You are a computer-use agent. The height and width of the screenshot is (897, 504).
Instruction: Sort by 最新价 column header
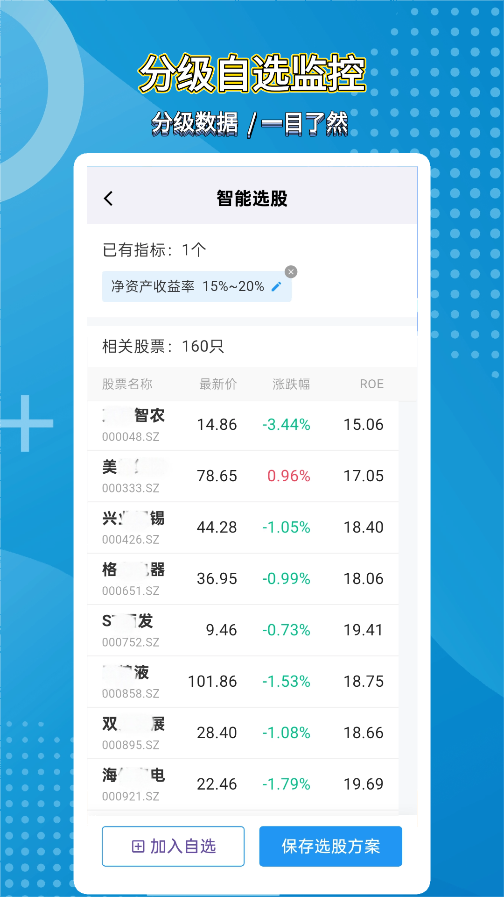(x=218, y=384)
